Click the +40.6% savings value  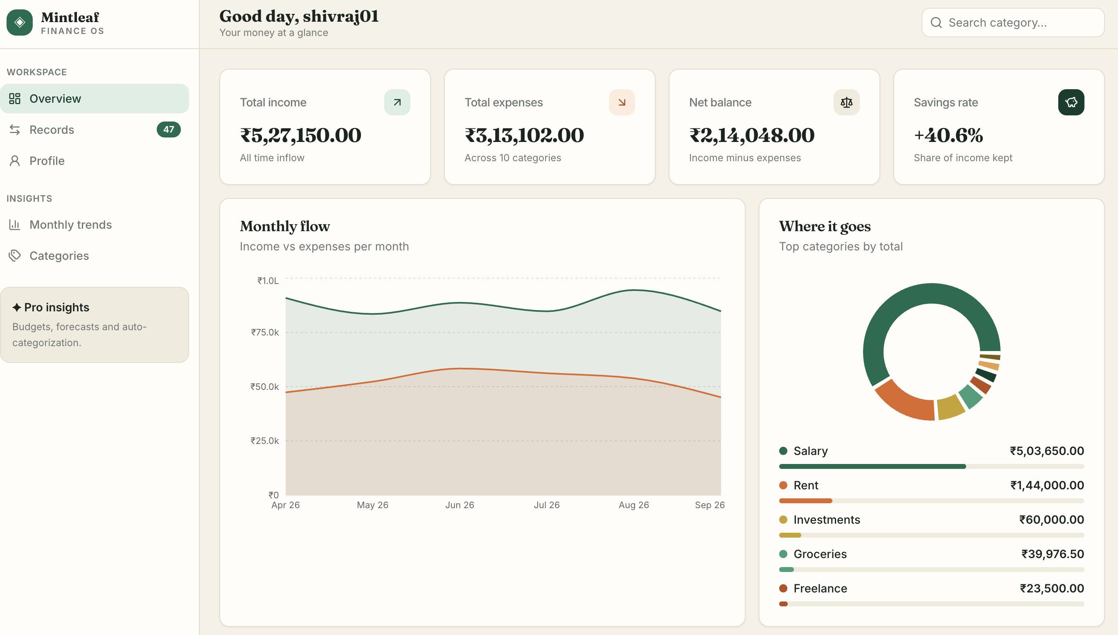coord(948,135)
